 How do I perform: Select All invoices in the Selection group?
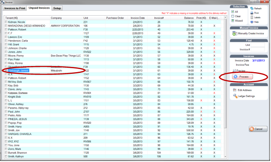233,12
